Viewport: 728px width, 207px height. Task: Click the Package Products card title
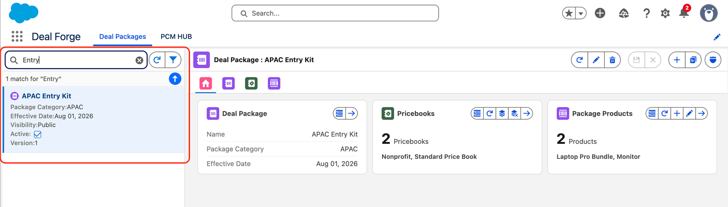point(602,113)
